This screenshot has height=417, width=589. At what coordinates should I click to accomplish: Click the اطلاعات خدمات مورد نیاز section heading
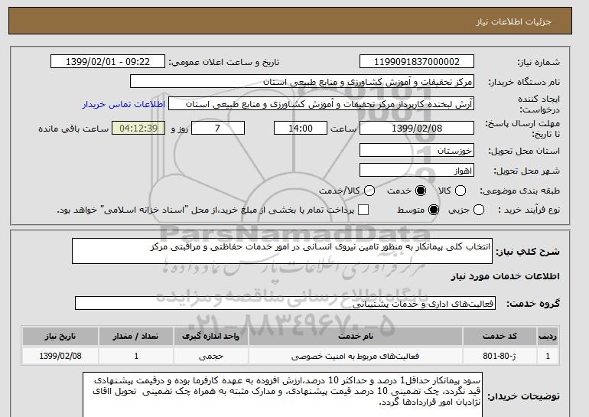coord(505,276)
